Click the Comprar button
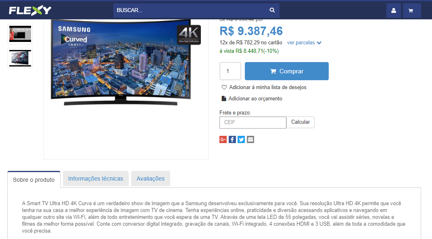This screenshot has height=239, width=432. [x=286, y=71]
